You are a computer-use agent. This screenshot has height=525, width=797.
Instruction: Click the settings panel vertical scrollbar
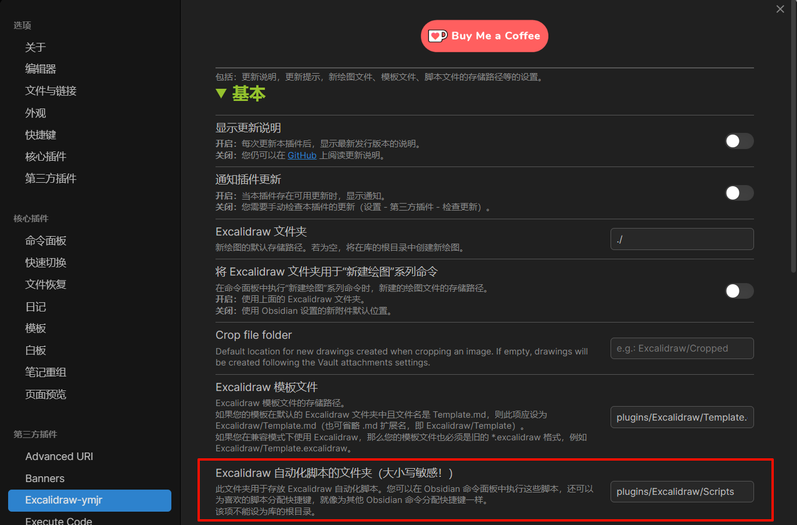[x=794, y=136]
